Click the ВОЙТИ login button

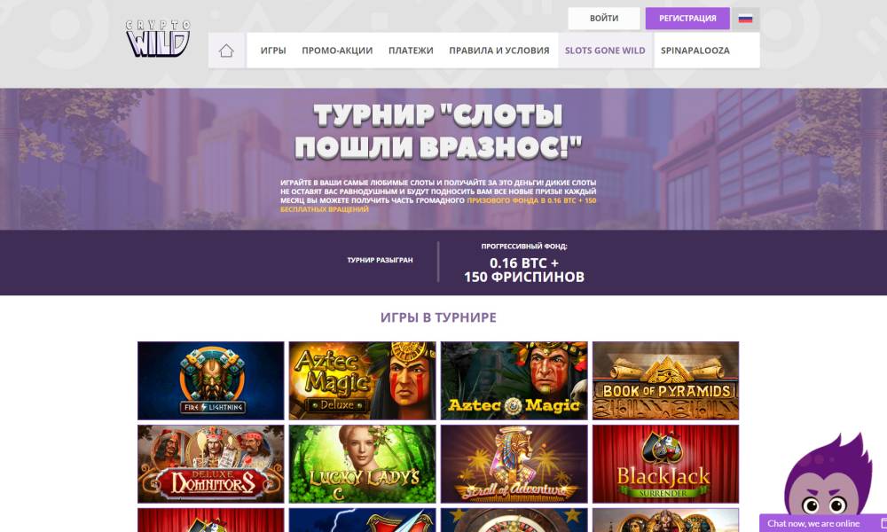point(604,19)
